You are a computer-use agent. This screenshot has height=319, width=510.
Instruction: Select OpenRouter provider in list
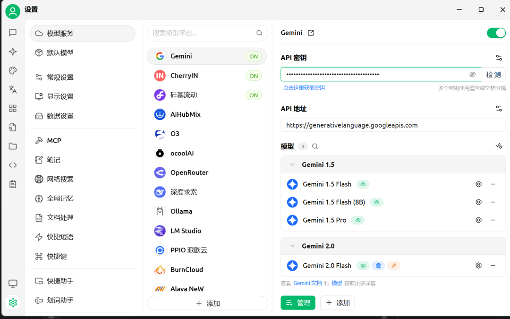pyautogui.click(x=207, y=172)
